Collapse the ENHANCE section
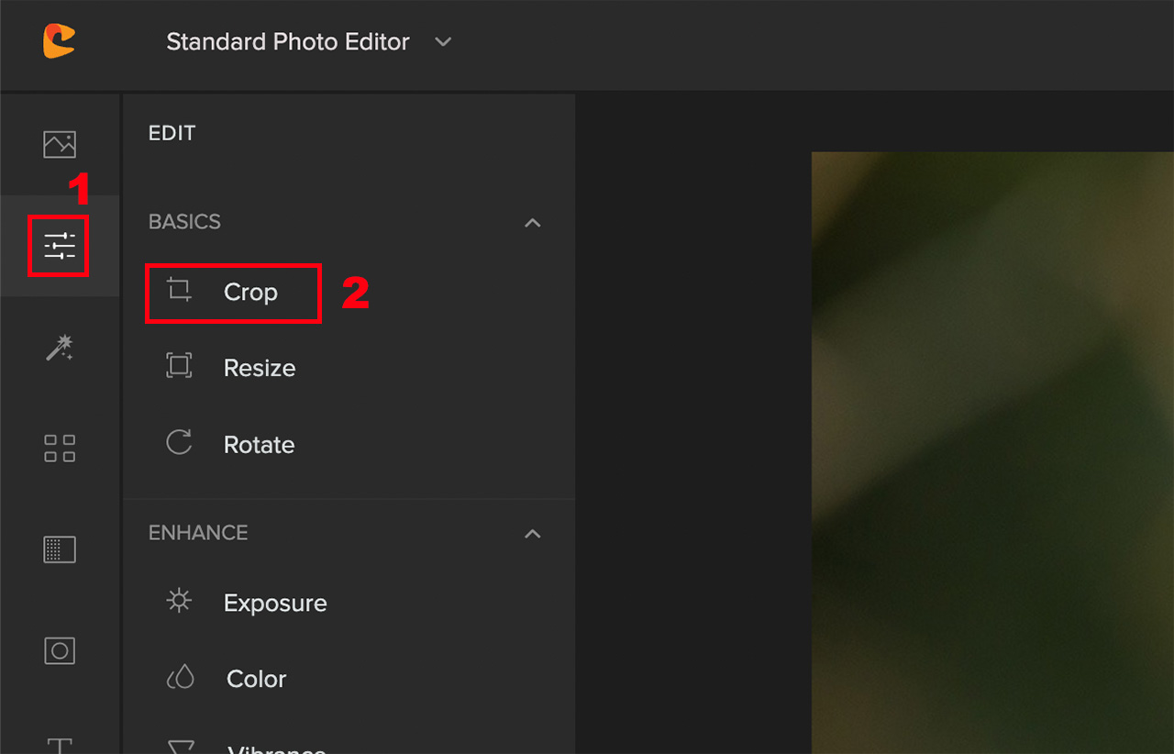The height and width of the screenshot is (754, 1174). click(533, 533)
